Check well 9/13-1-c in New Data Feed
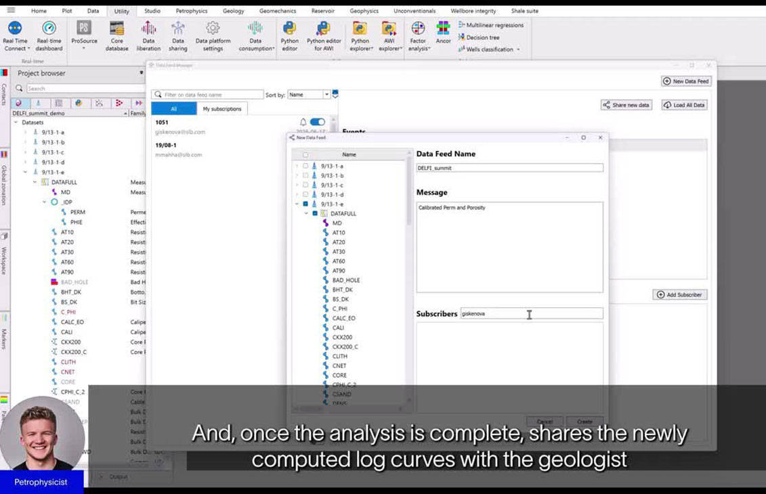 pos(305,185)
